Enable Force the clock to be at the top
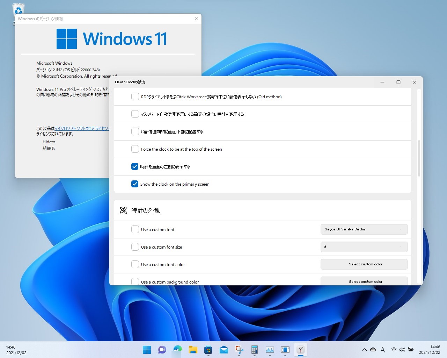Image resolution: width=447 pixels, height=358 pixels. coord(135,149)
